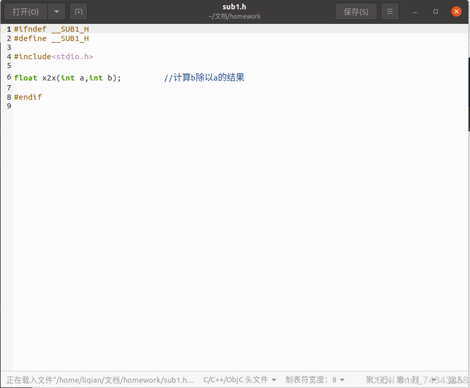Viewport: 470px width, 388px height.
Task: Create a new document using the new-tab icon
Action: (78, 11)
